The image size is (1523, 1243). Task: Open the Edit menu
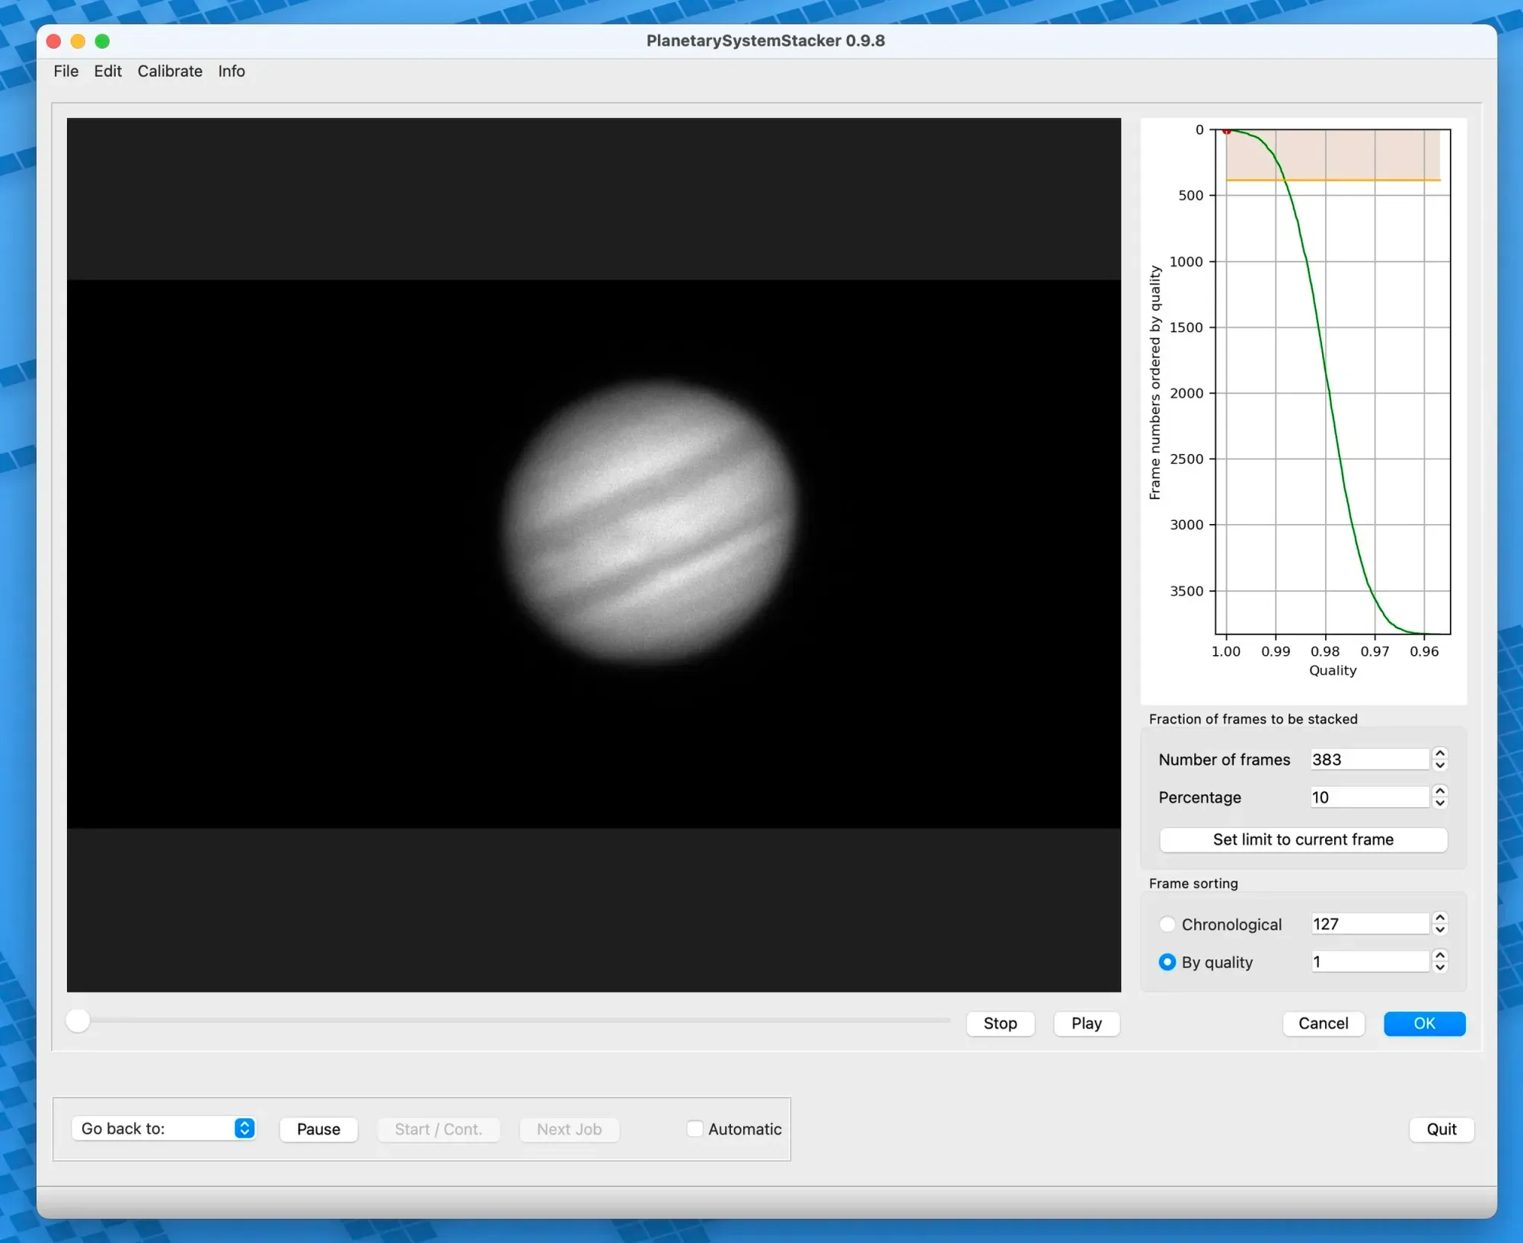[x=107, y=71]
